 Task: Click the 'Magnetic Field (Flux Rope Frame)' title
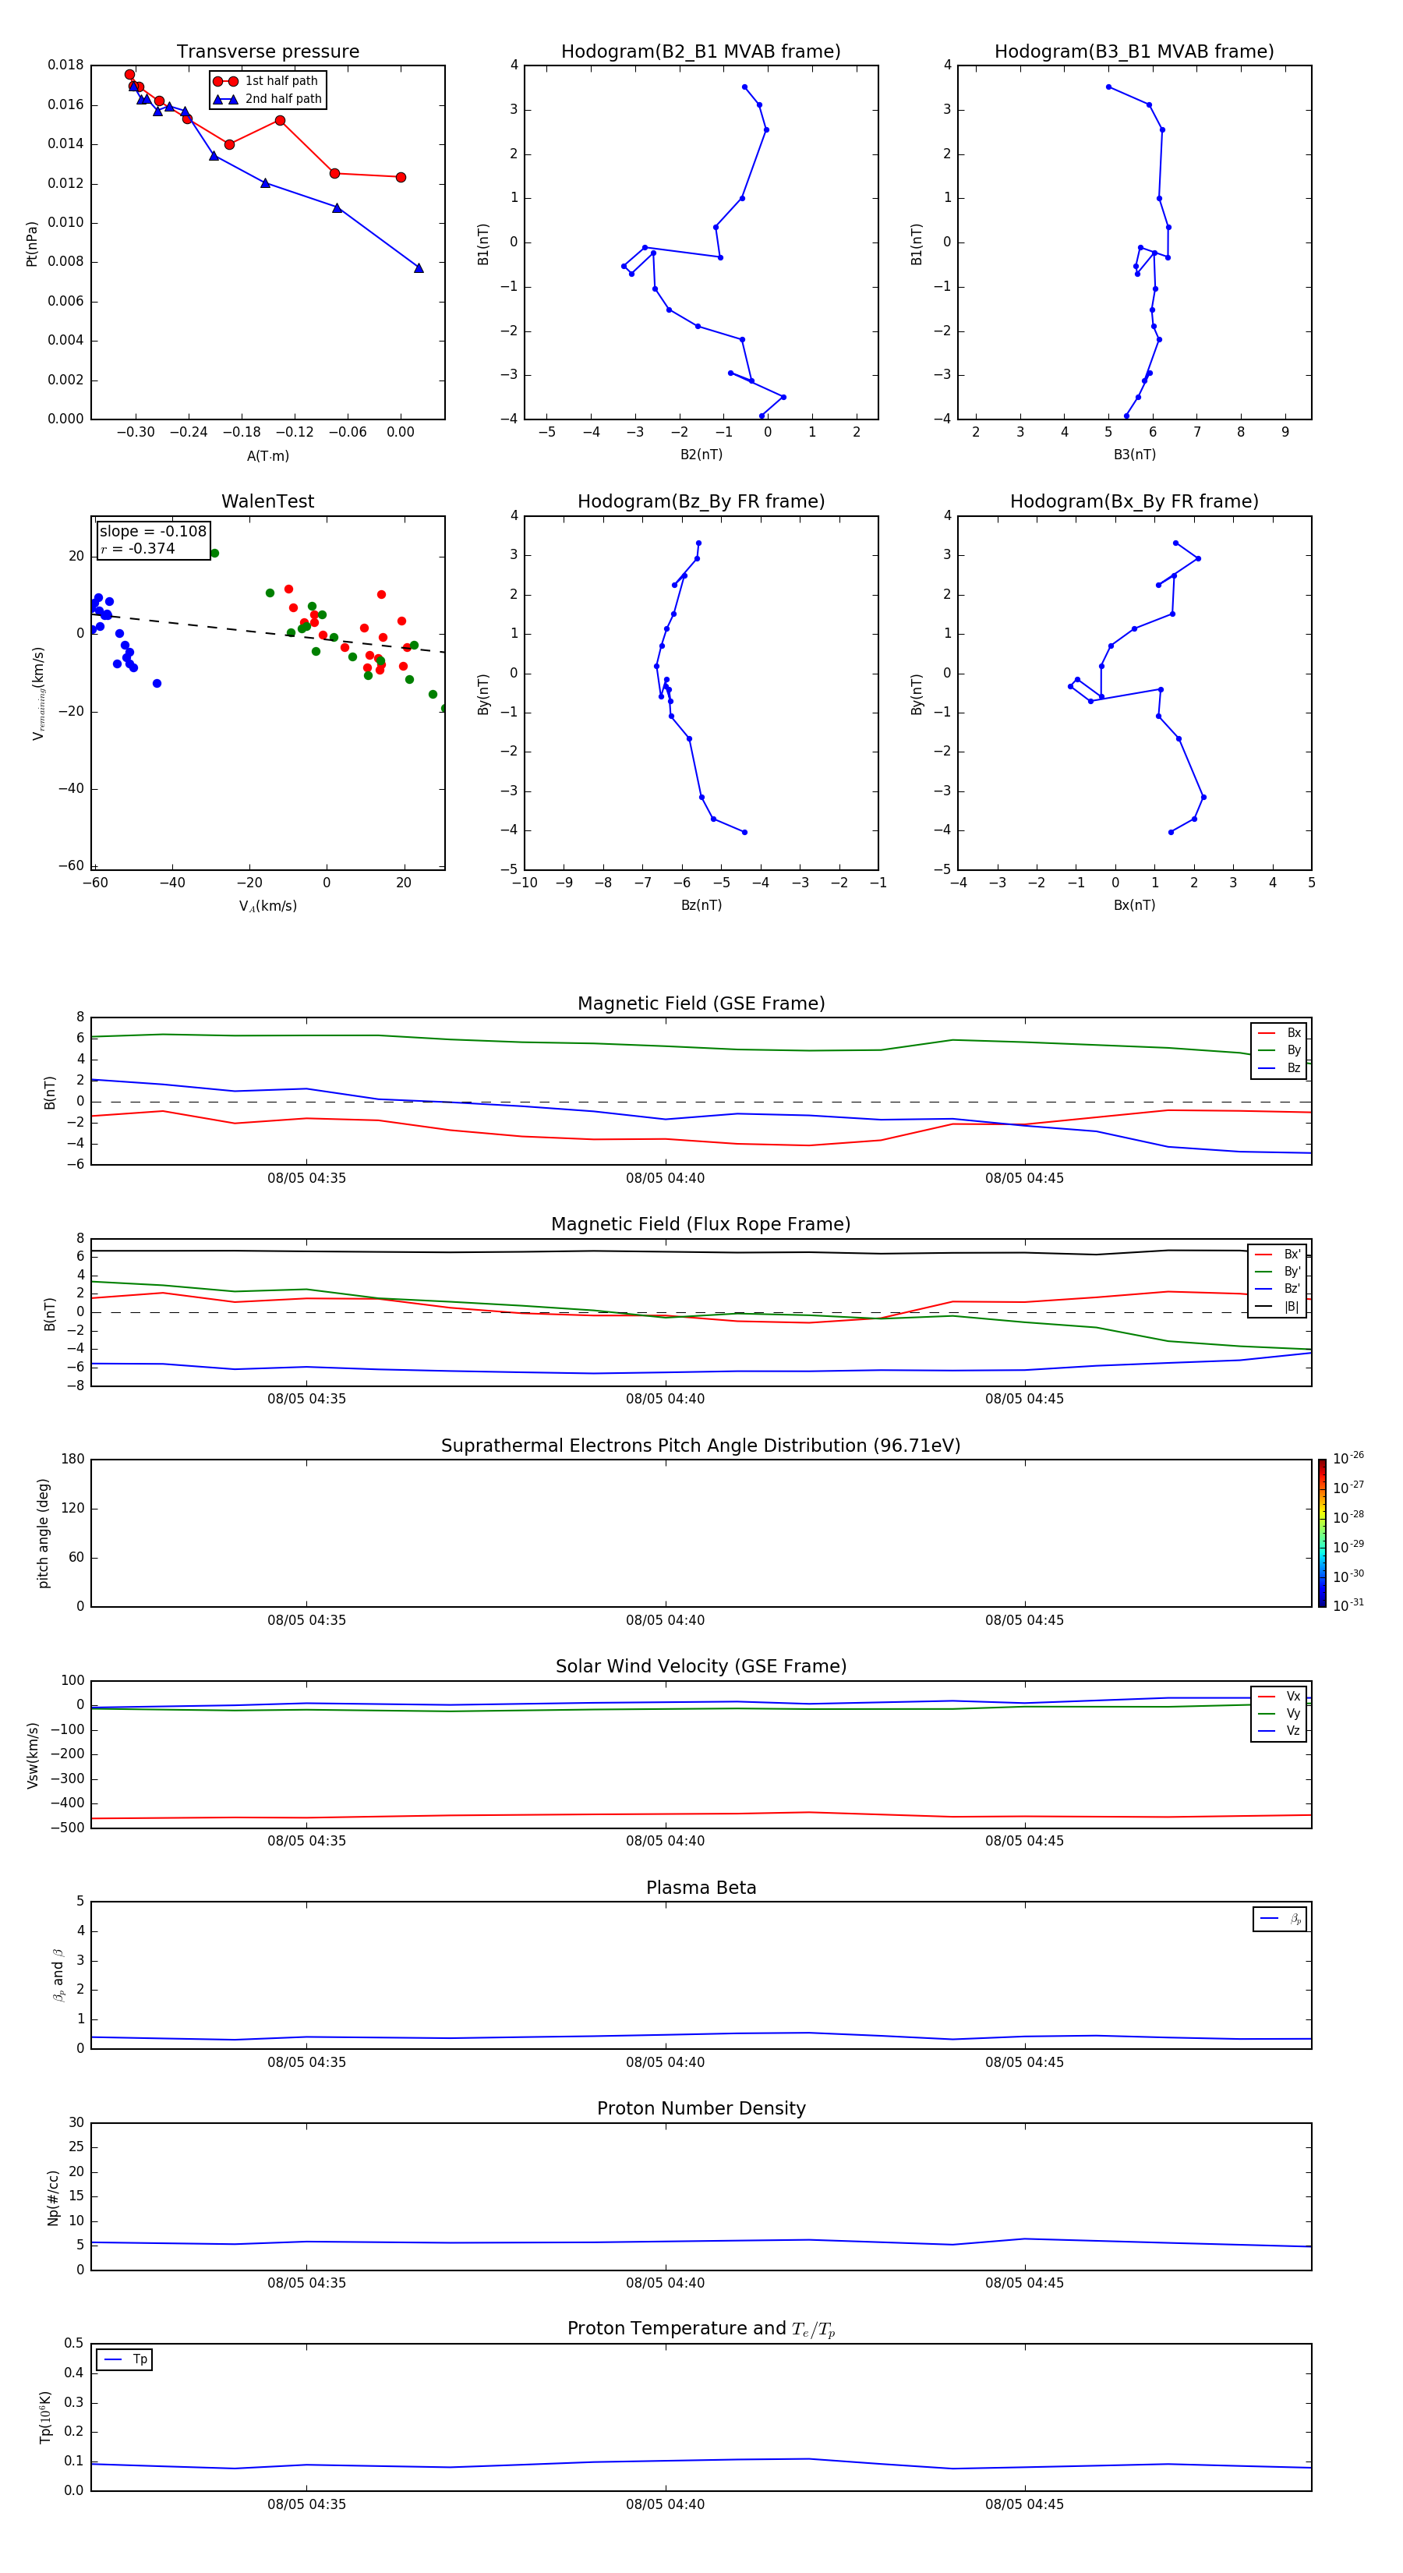[x=701, y=1225]
